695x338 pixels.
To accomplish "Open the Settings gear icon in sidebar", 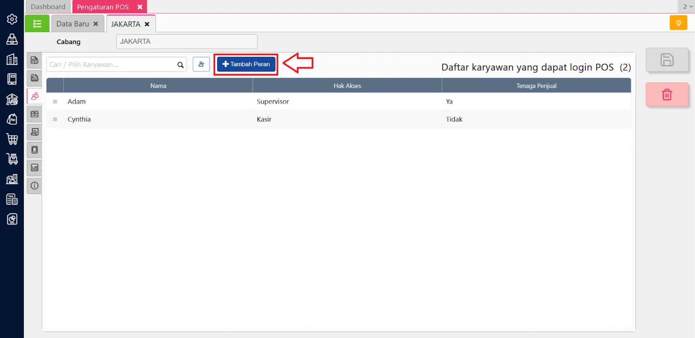I will coord(12,19).
